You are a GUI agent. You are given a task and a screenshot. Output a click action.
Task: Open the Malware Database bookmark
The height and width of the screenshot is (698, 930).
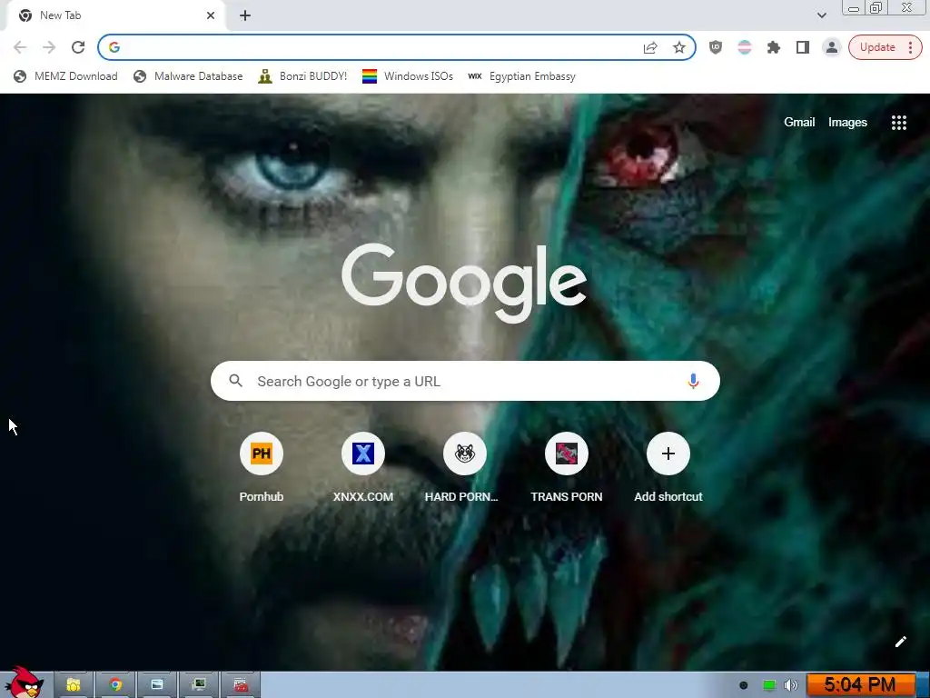pos(189,76)
